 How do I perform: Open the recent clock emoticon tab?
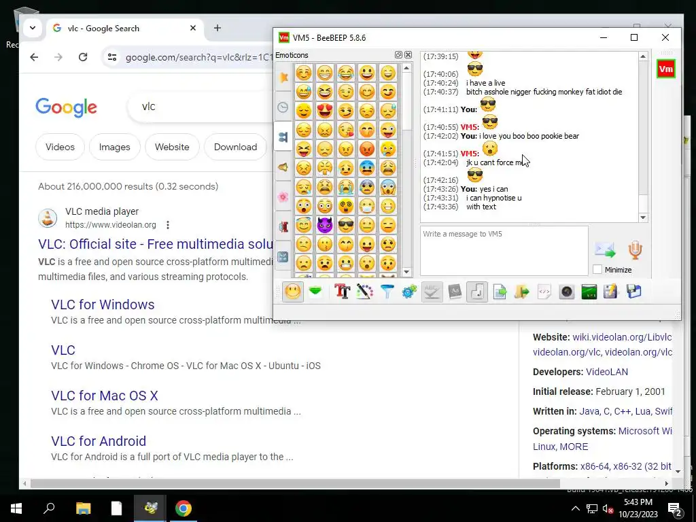[283, 107]
